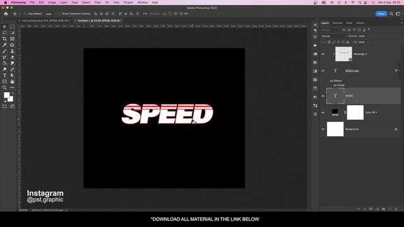
Task: Select the Pen tool
Action: 12,69
